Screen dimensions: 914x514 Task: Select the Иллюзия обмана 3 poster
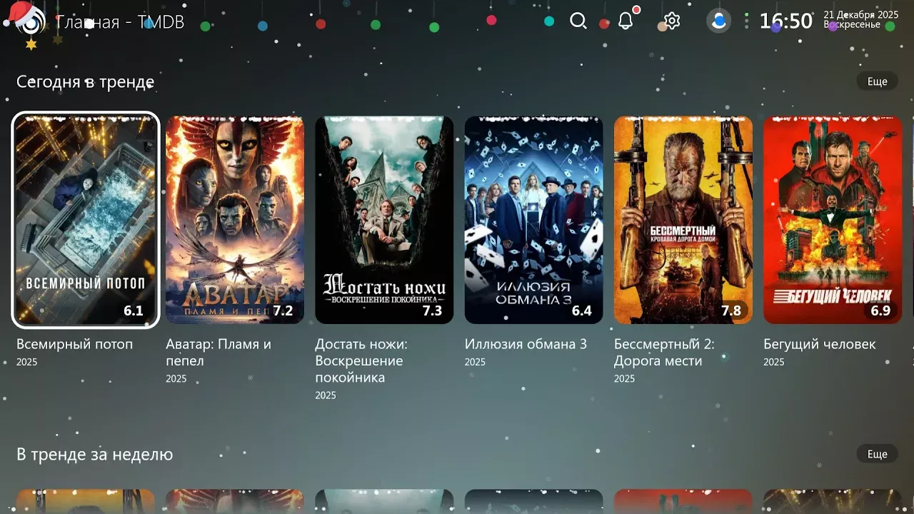(x=533, y=220)
